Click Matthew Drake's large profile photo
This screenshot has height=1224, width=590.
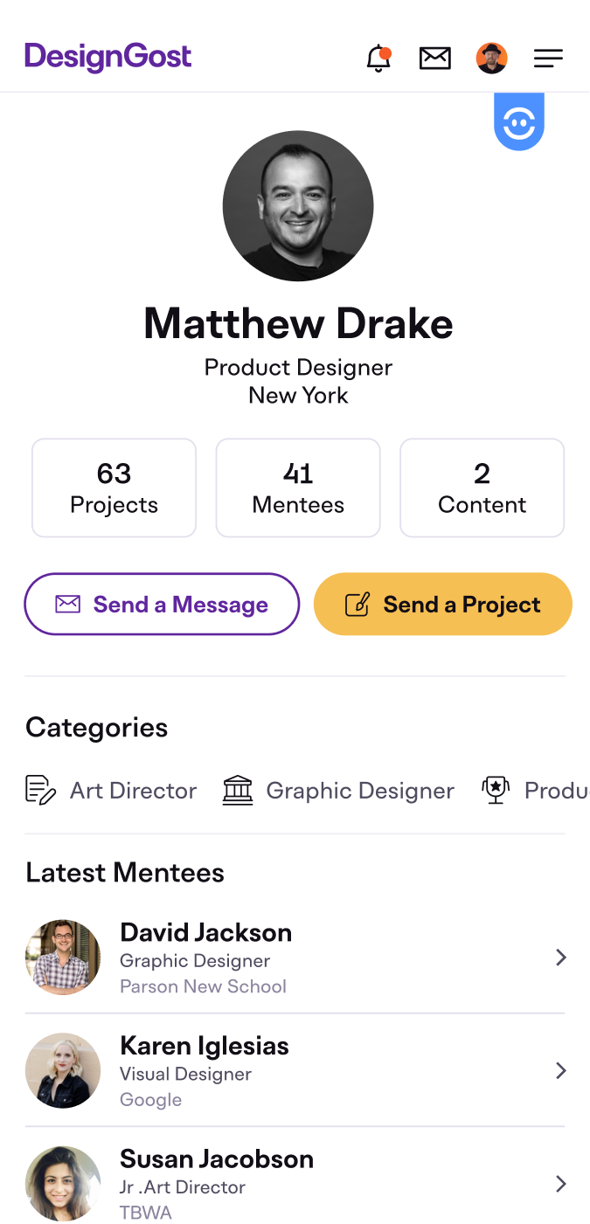[298, 206]
